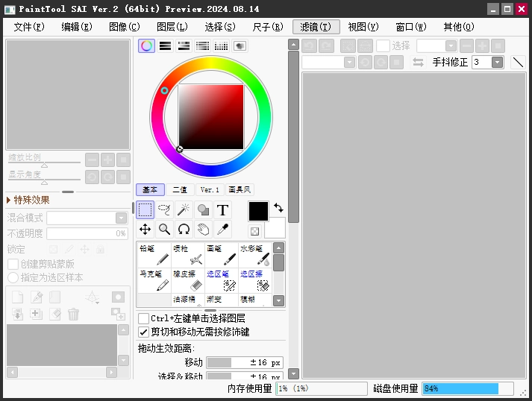532x401 pixels.
Task: Click the white background color swatch
Action: click(x=277, y=229)
